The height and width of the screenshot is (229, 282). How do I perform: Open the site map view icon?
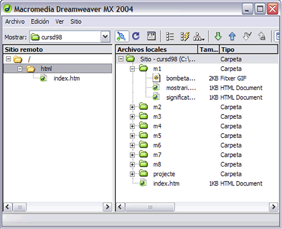[199, 37]
